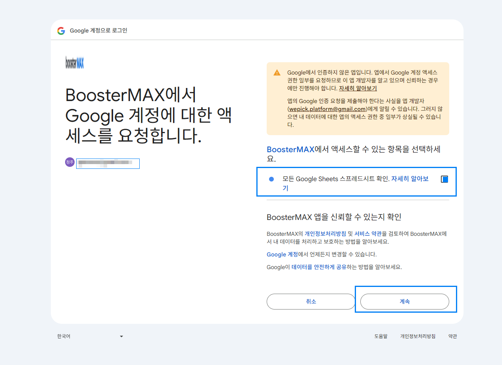Check the Google Sheets access checkbox
502x365 pixels.
pos(444,179)
